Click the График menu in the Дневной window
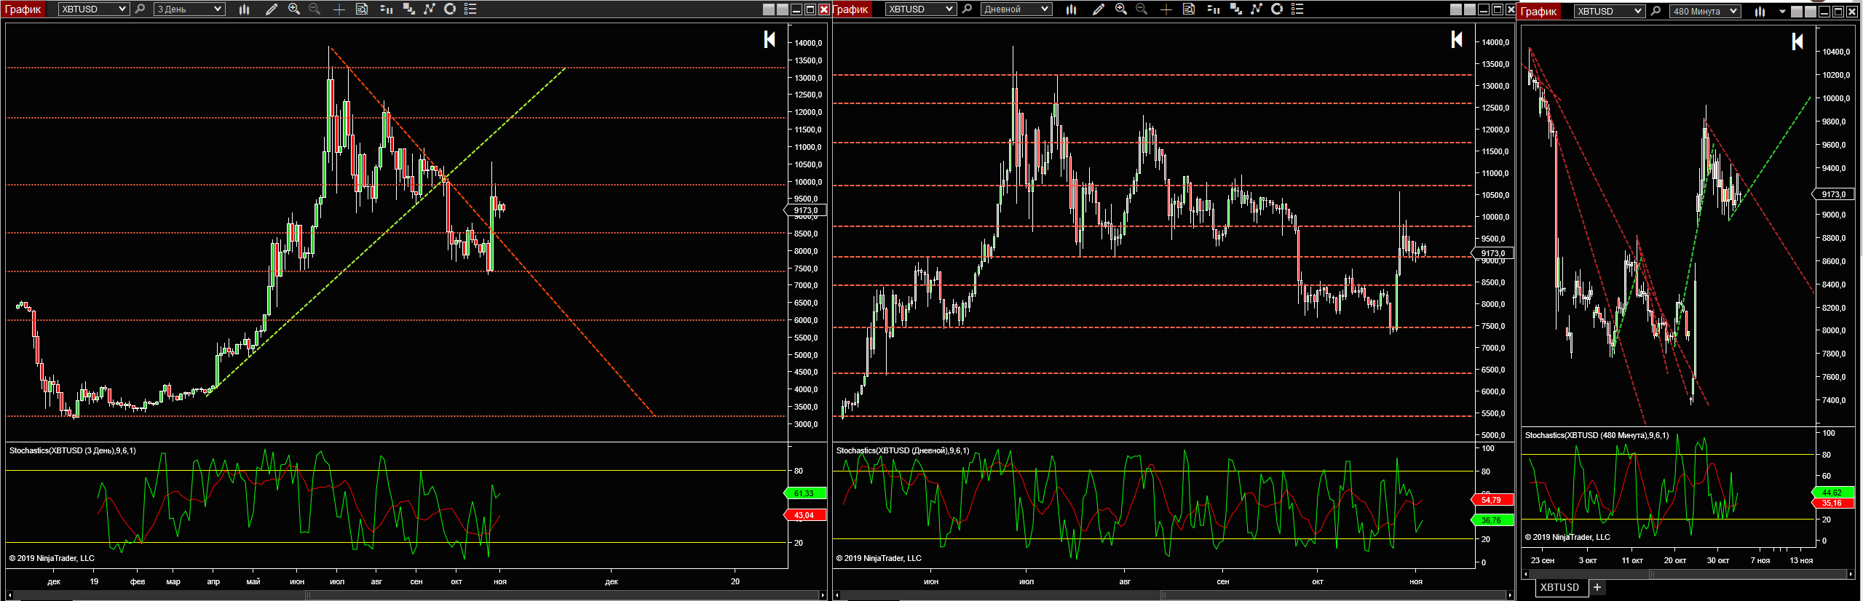The image size is (1863, 601). coord(850,9)
